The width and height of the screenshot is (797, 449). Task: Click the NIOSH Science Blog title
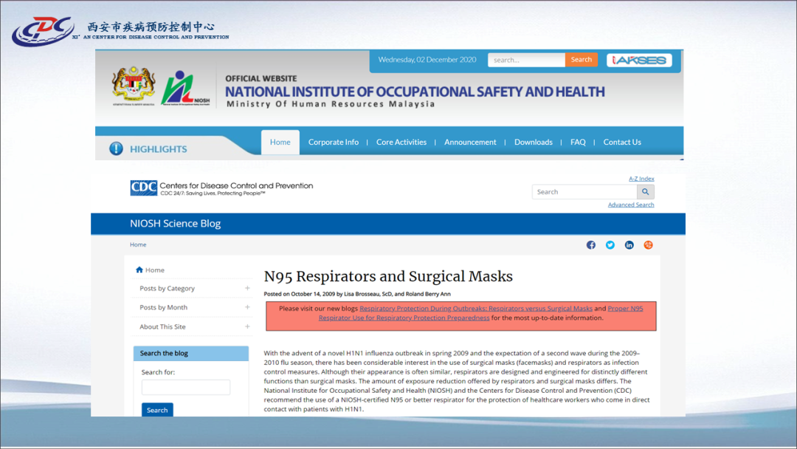coord(176,224)
